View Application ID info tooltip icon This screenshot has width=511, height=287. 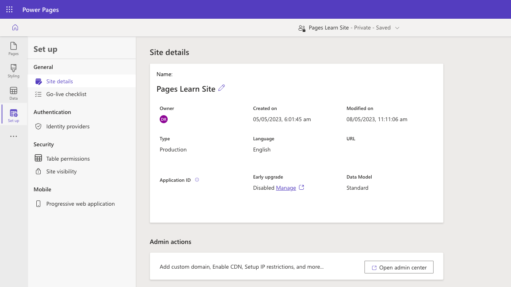(196, 180)
